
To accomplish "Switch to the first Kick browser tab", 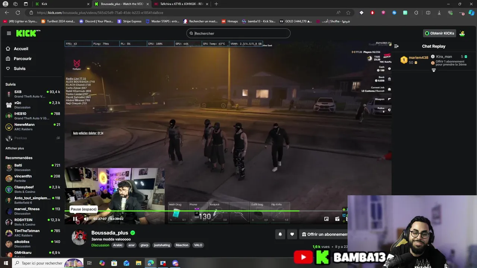I will coord(61,4).
